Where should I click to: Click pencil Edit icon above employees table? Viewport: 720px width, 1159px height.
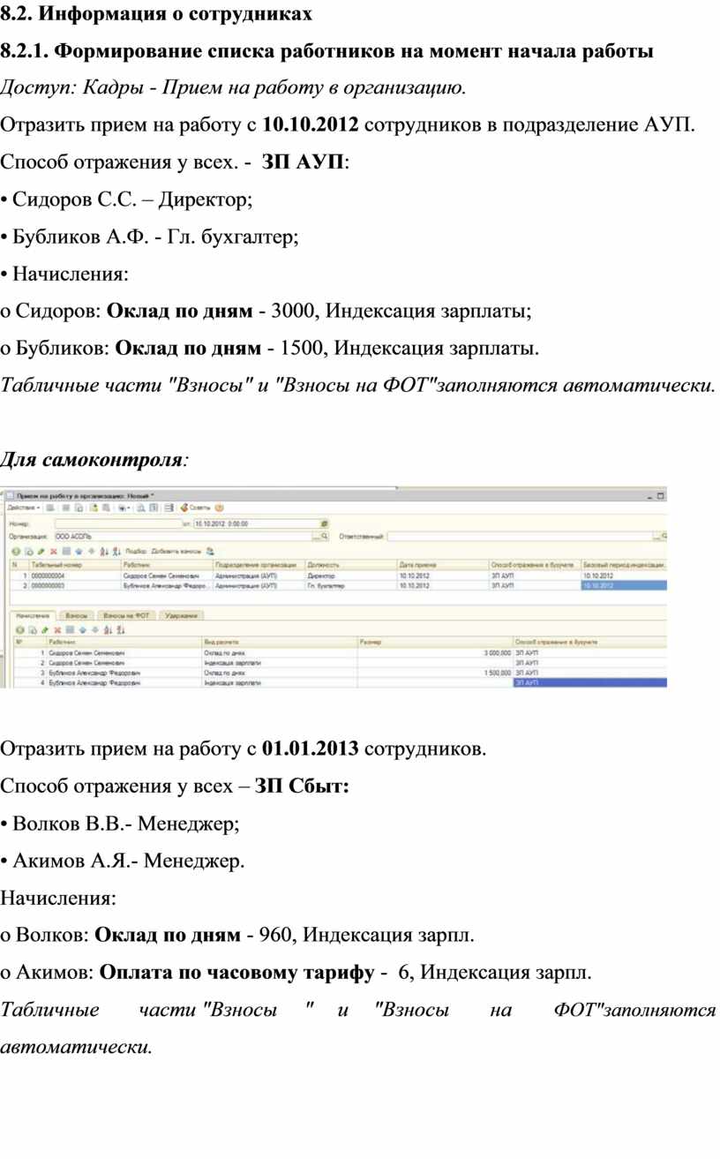tap(41, 551)
